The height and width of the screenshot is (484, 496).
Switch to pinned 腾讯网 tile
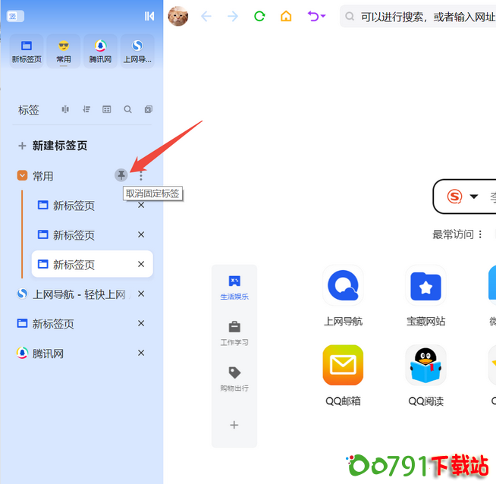100,52
